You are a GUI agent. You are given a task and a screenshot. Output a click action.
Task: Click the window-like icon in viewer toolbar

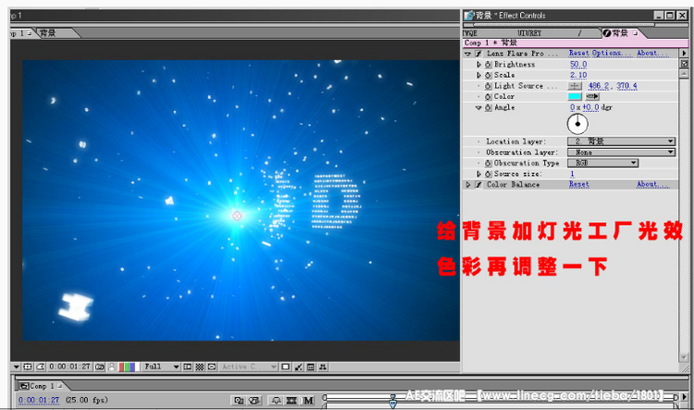click(x=311, y=367)
